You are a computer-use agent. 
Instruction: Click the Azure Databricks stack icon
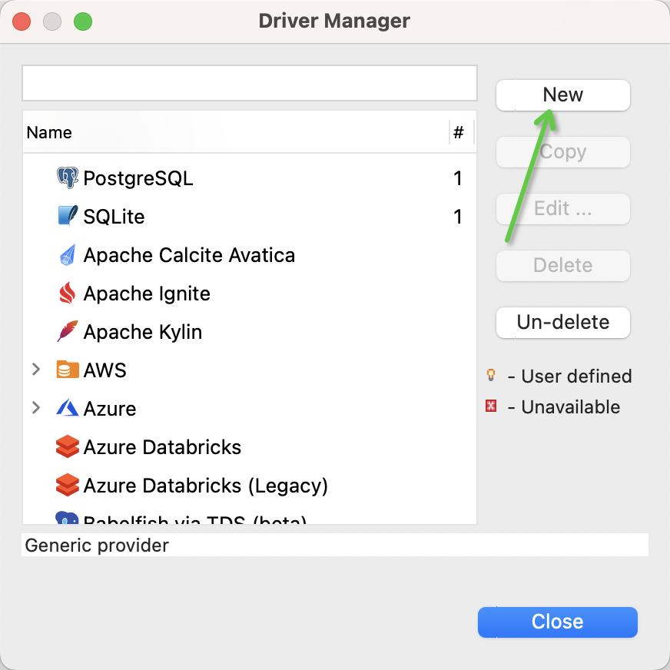[68, 446]
